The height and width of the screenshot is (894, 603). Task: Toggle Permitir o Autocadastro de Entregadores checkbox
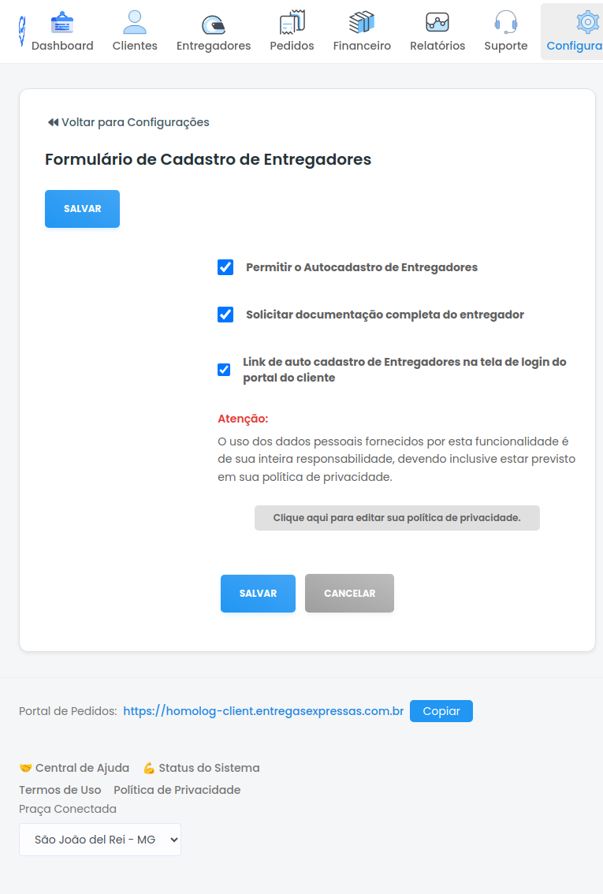coord(225,267)
